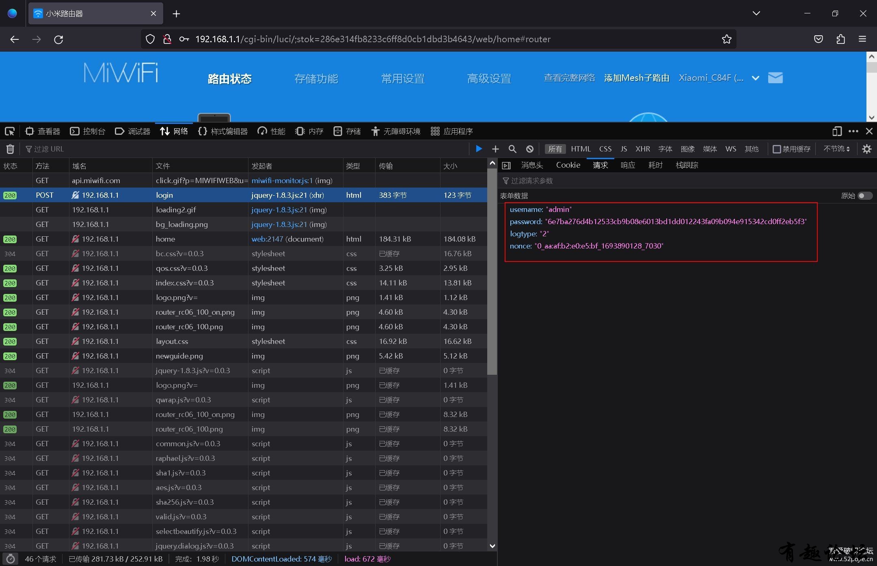Open the 高级设置 page

pyautogui.click(x=489, y=78)
